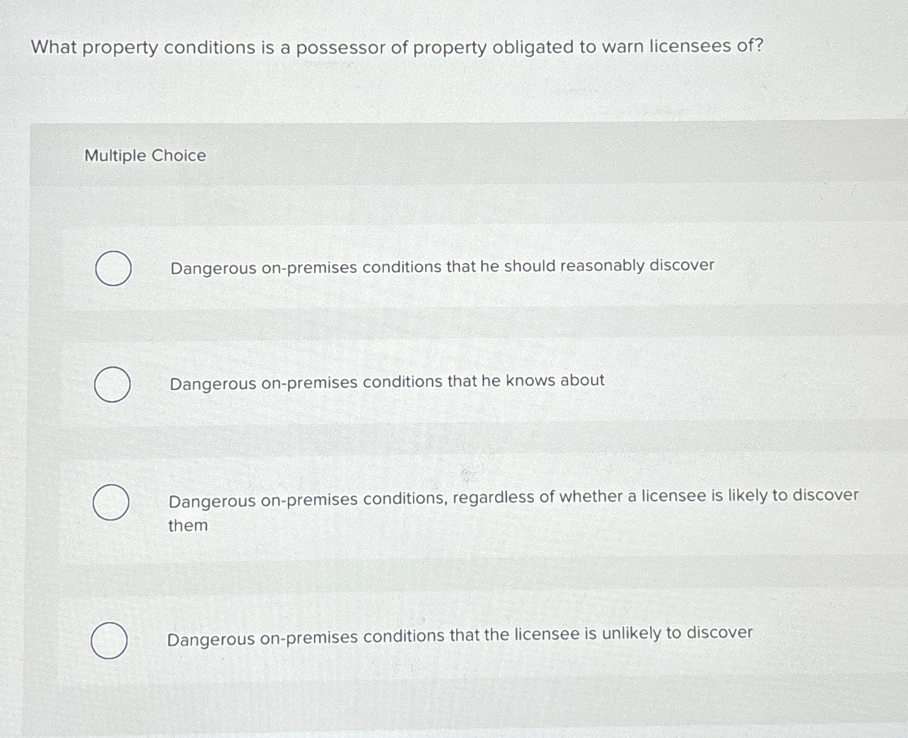The image size is (908, 738).
Task: Select the radio button for 'unlikely to discover' option
Action: coord(109,640)
